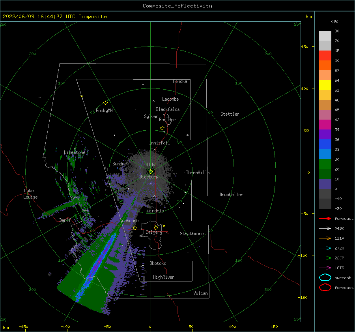Click the Olds town label

click(x=150, y=165)
